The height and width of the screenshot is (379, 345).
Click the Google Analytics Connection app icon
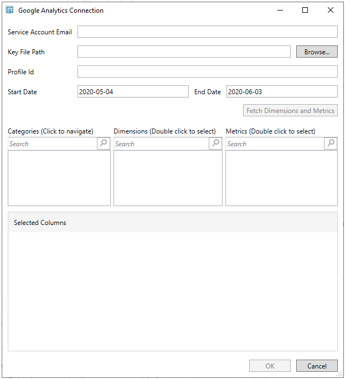point(10,11)
